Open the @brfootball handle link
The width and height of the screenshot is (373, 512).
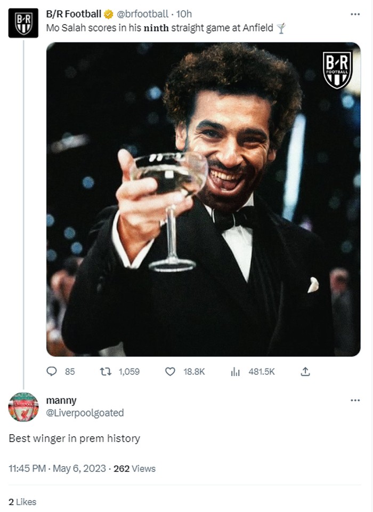tap(142, 14)
